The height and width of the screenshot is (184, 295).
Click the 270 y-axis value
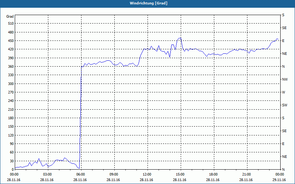point(11,92)
